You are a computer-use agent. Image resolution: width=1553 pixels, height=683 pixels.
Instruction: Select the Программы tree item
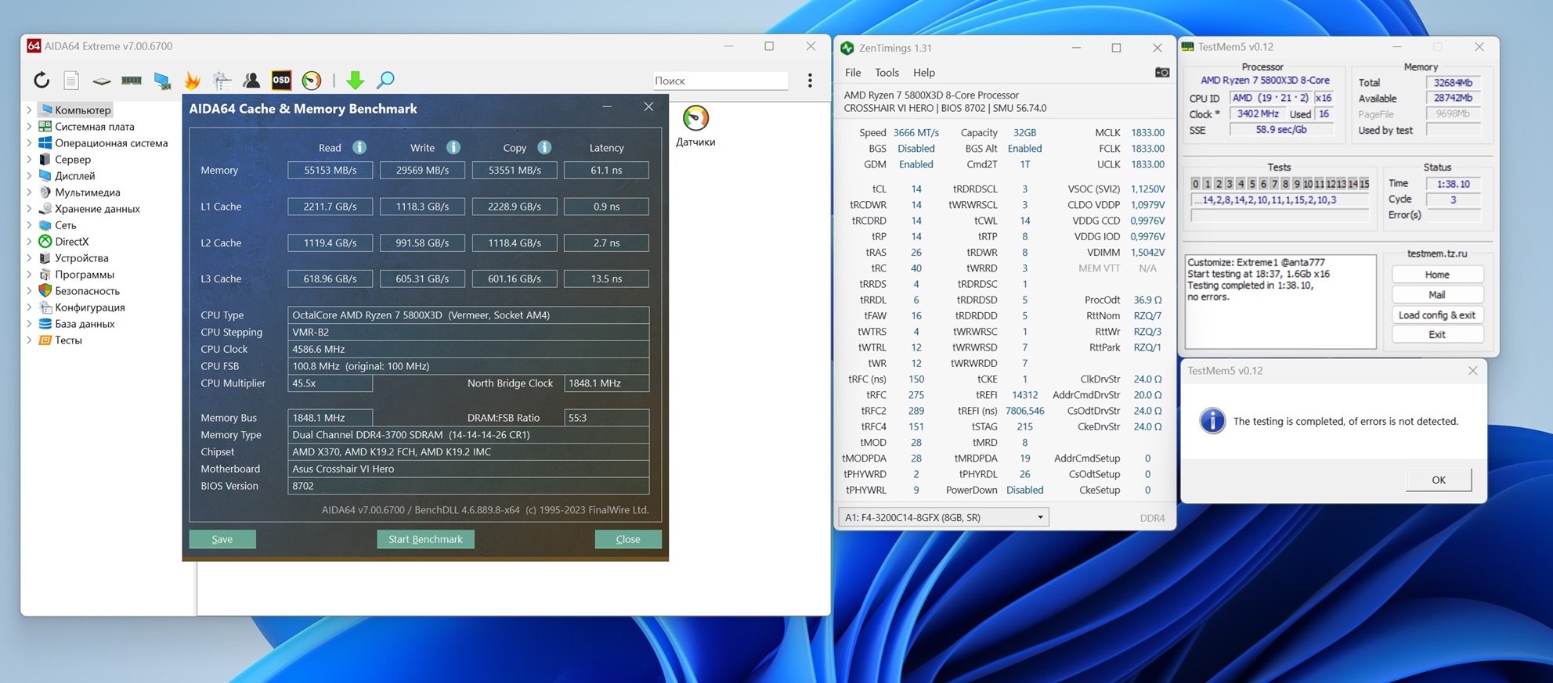tap(85, 275)
